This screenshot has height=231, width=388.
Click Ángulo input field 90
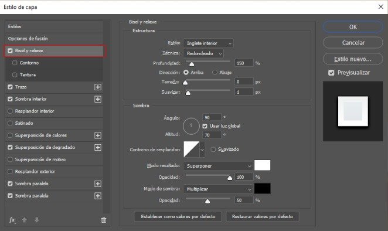pyautogui.click(x=212, y=117)
